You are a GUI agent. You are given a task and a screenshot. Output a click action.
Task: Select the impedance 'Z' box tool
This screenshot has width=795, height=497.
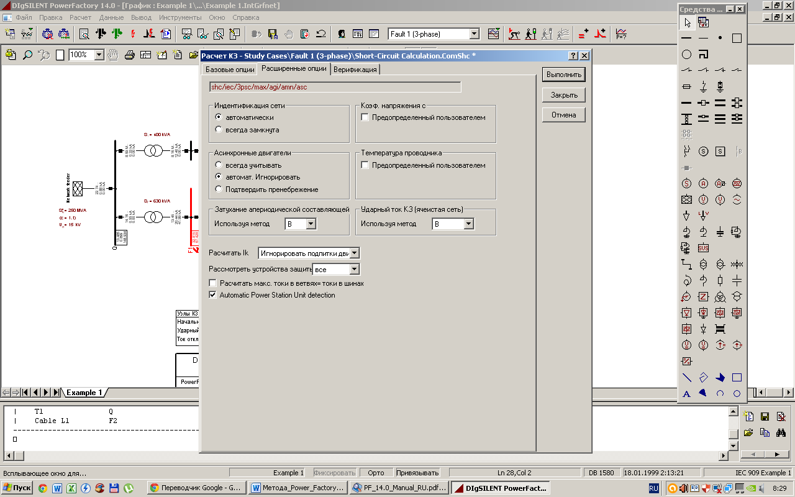coord(703,296)
